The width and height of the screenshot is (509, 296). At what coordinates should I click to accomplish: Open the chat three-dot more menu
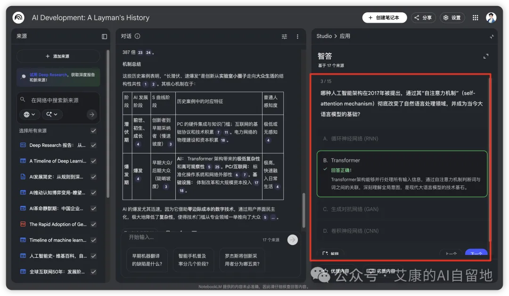point(297,36)
